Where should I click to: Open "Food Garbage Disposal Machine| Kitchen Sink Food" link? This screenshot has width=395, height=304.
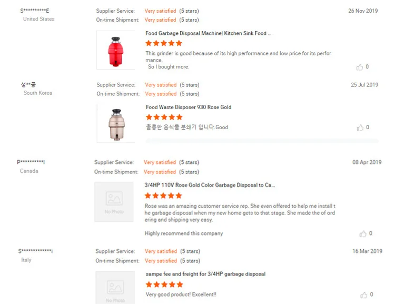point(208,33)
